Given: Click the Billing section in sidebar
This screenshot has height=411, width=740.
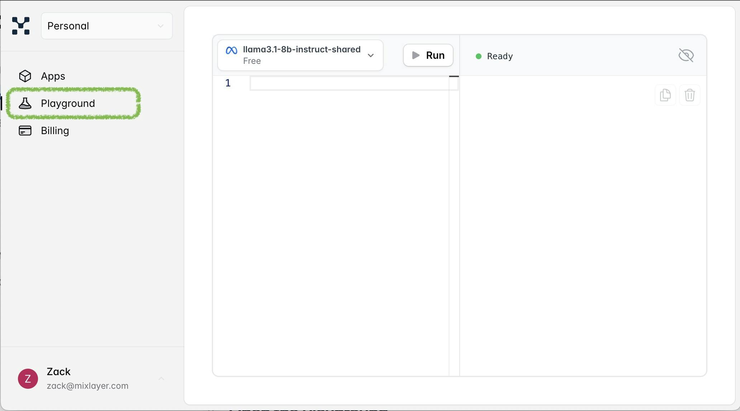Looking at the screenshot, I should click(x=54, y=130).
